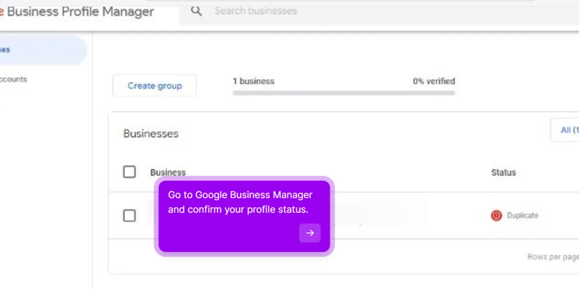Open the All filter dropdown
579x289 pixels.
(x=565, y=130)
